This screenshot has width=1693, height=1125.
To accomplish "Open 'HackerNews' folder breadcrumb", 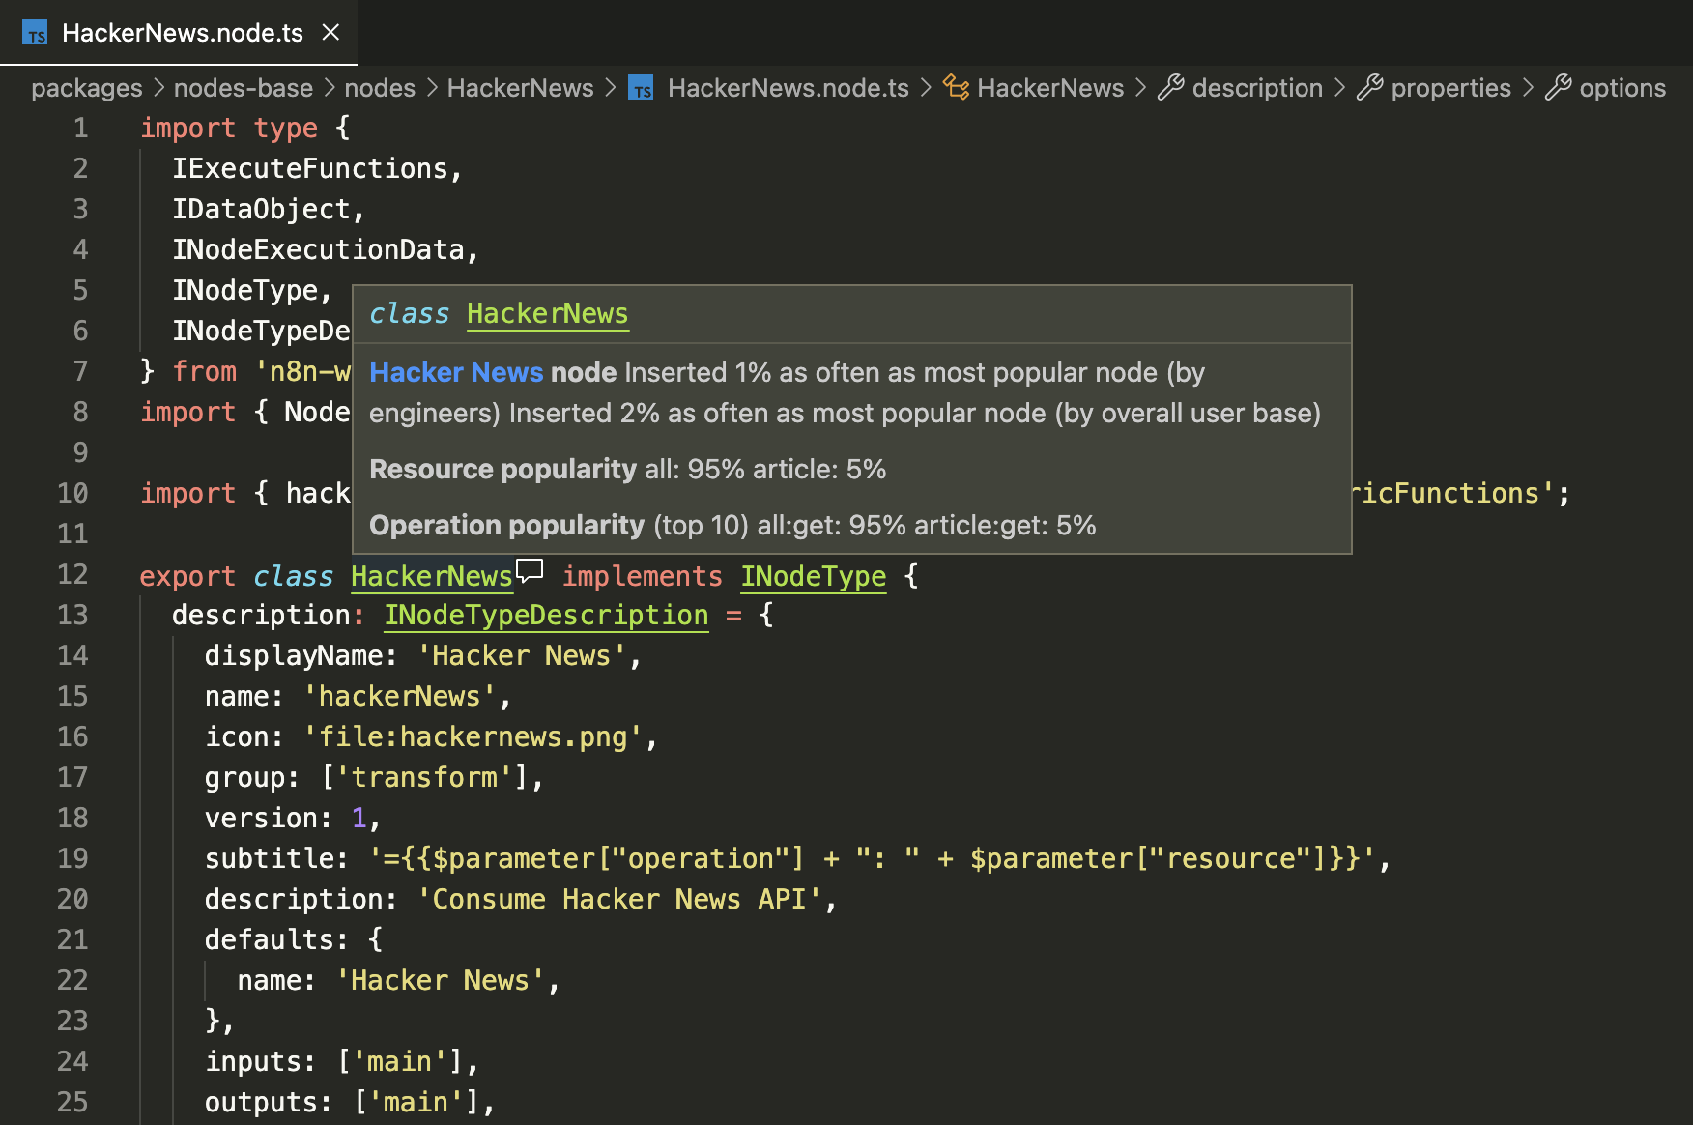I will pyautogui.click(x=520, y=88).
